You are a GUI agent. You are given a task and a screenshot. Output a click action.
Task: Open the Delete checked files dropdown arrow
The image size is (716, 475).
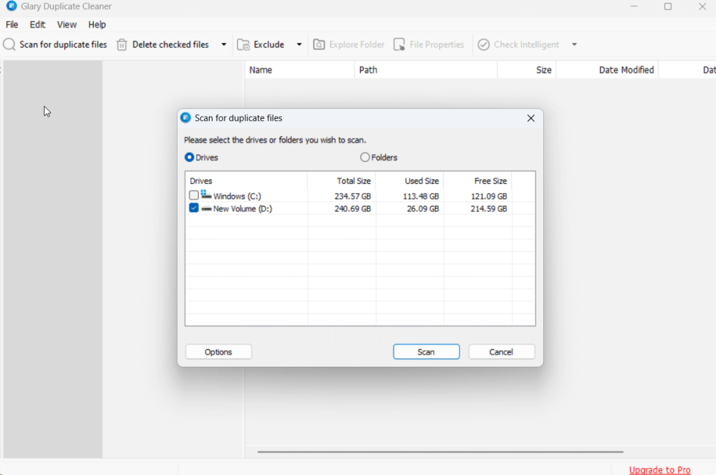224,45
